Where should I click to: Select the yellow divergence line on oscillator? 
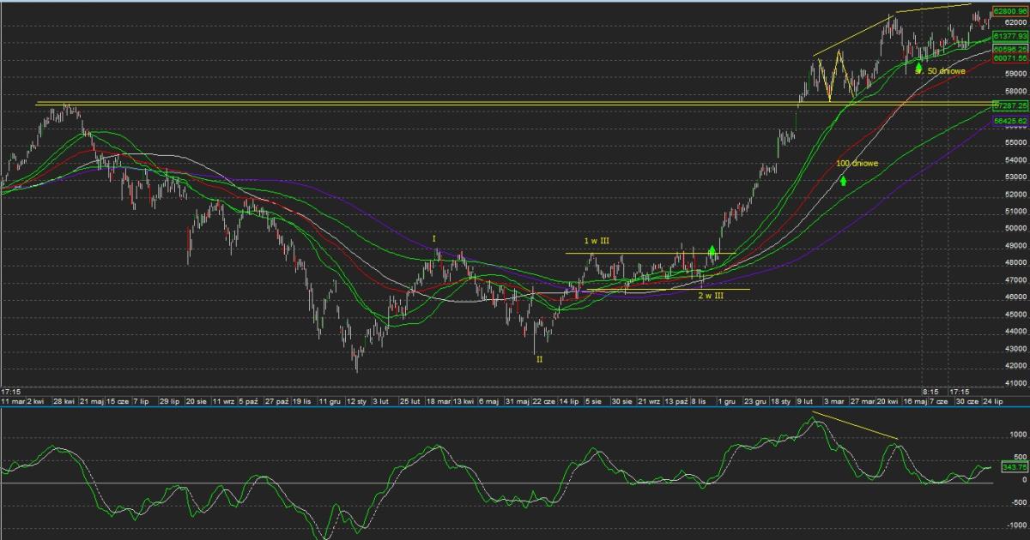pos(854,426)
